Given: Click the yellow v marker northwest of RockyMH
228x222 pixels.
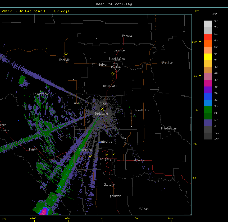Looking at the screenshot, I should (x=46, y=49).
